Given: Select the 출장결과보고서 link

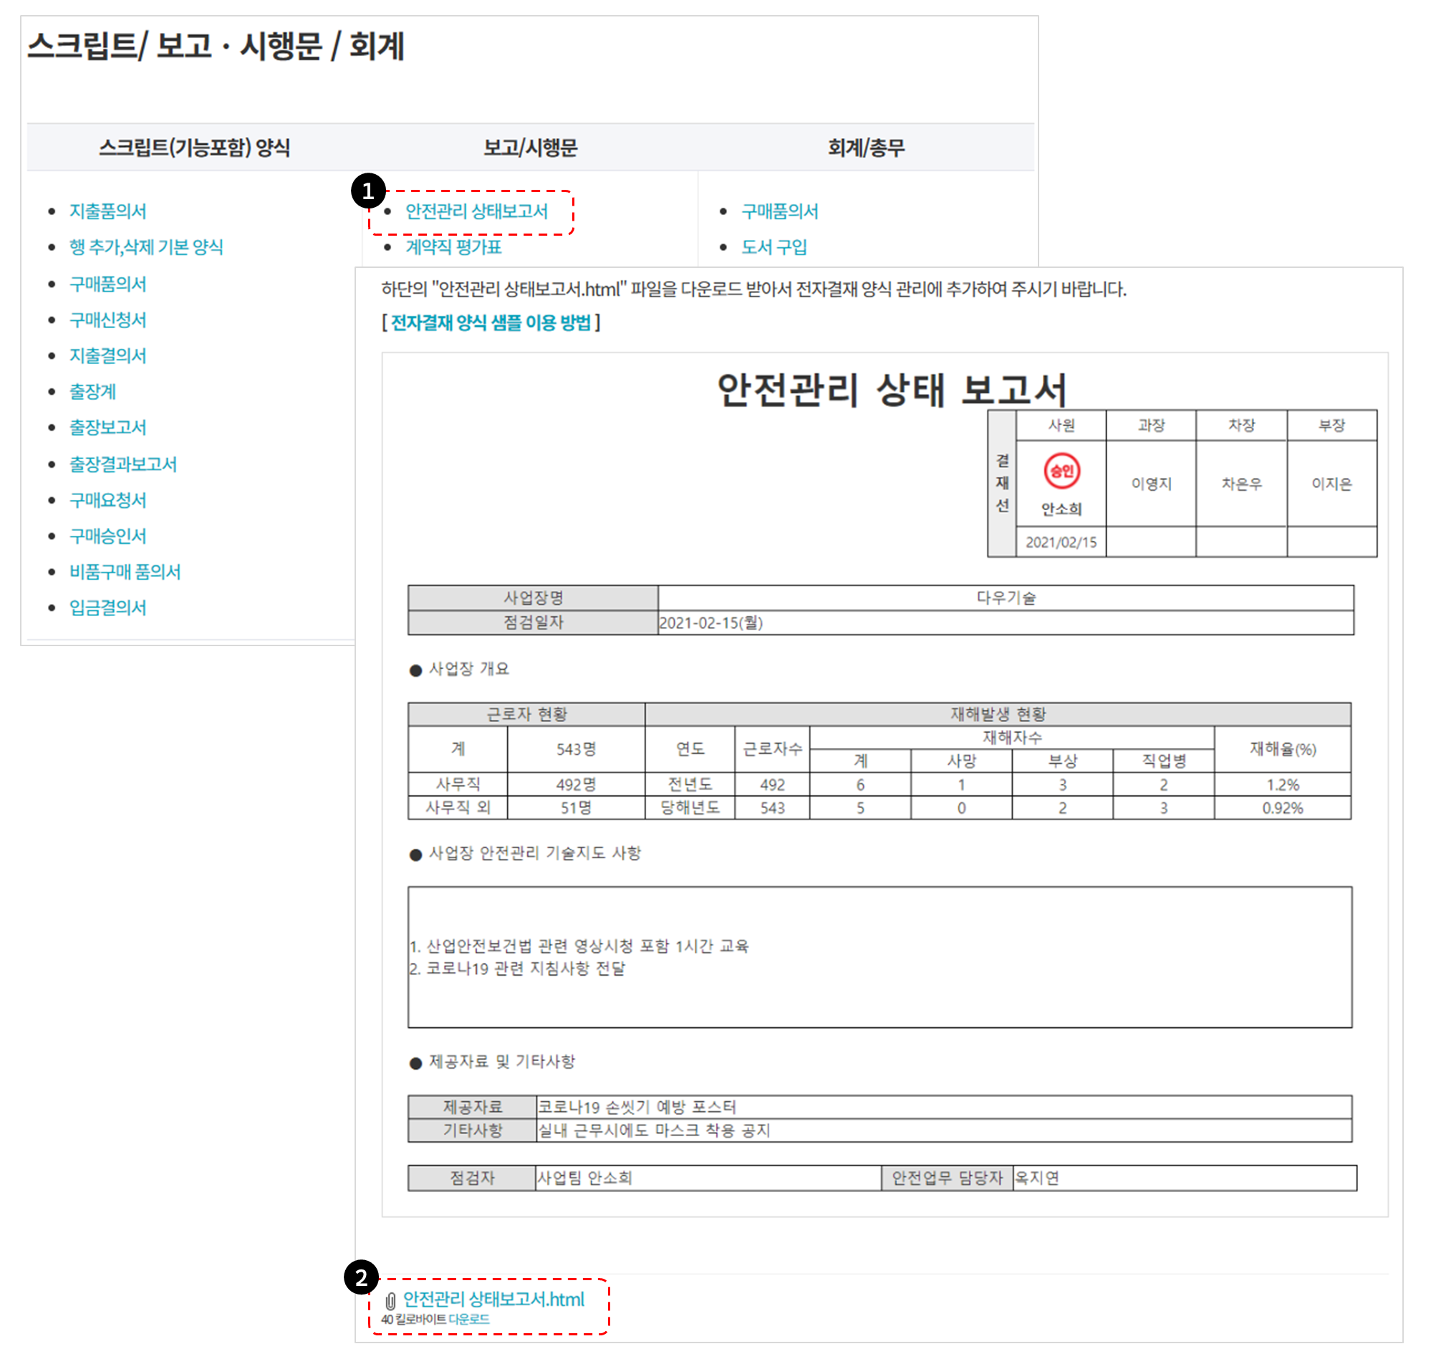Looking at the screenshot, I should click(122, 464).
